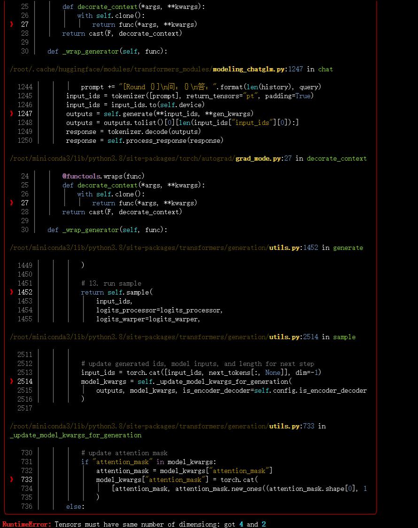Click the 'if "attention_mask" in model_kwargs:' line
Screen dimensions: 418x528
(x=148, y=462)
